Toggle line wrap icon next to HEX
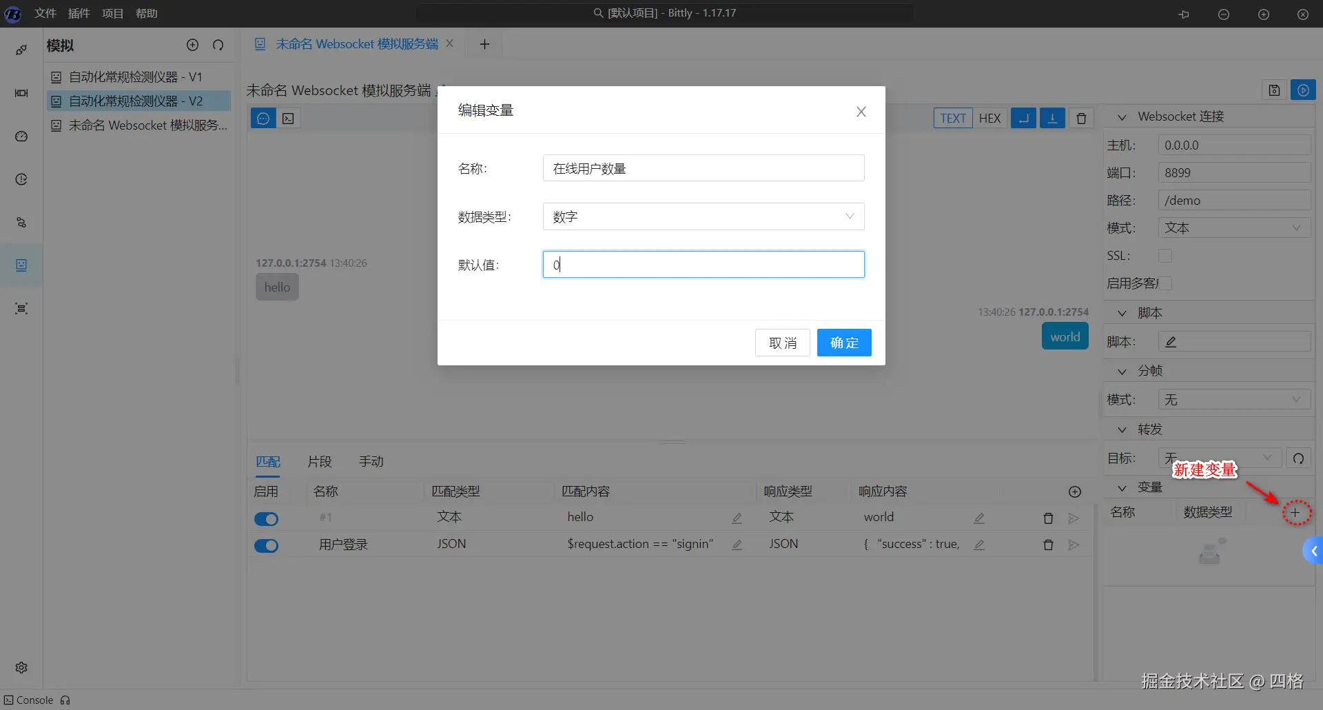Viewport: 1323px width, 710px height. coord(1023,119)
